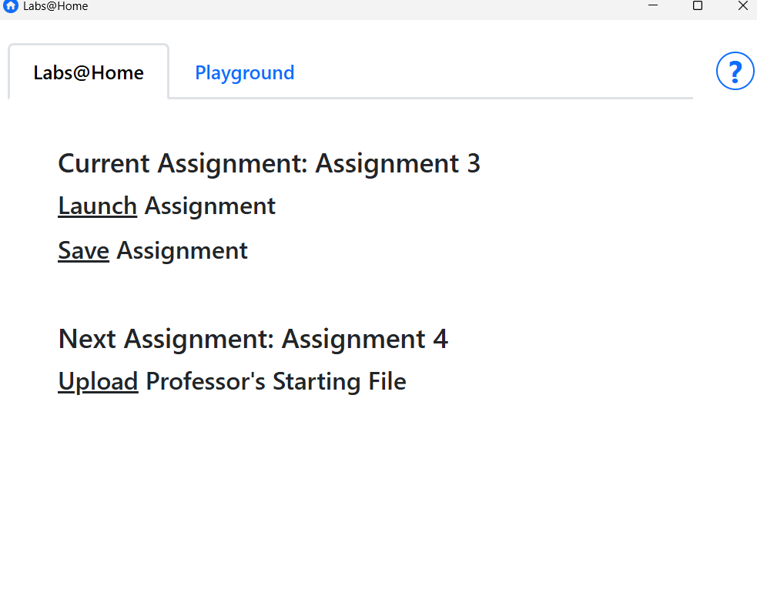Open the upload option for Assignment 4
This screenshot has height=606, width=757.
(x=98, y=381)
